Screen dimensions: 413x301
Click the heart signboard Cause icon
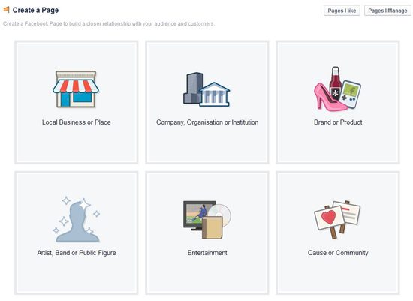pos(337,219)
